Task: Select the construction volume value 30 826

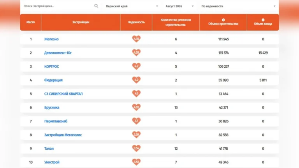Action: click(x=223, y=121)
